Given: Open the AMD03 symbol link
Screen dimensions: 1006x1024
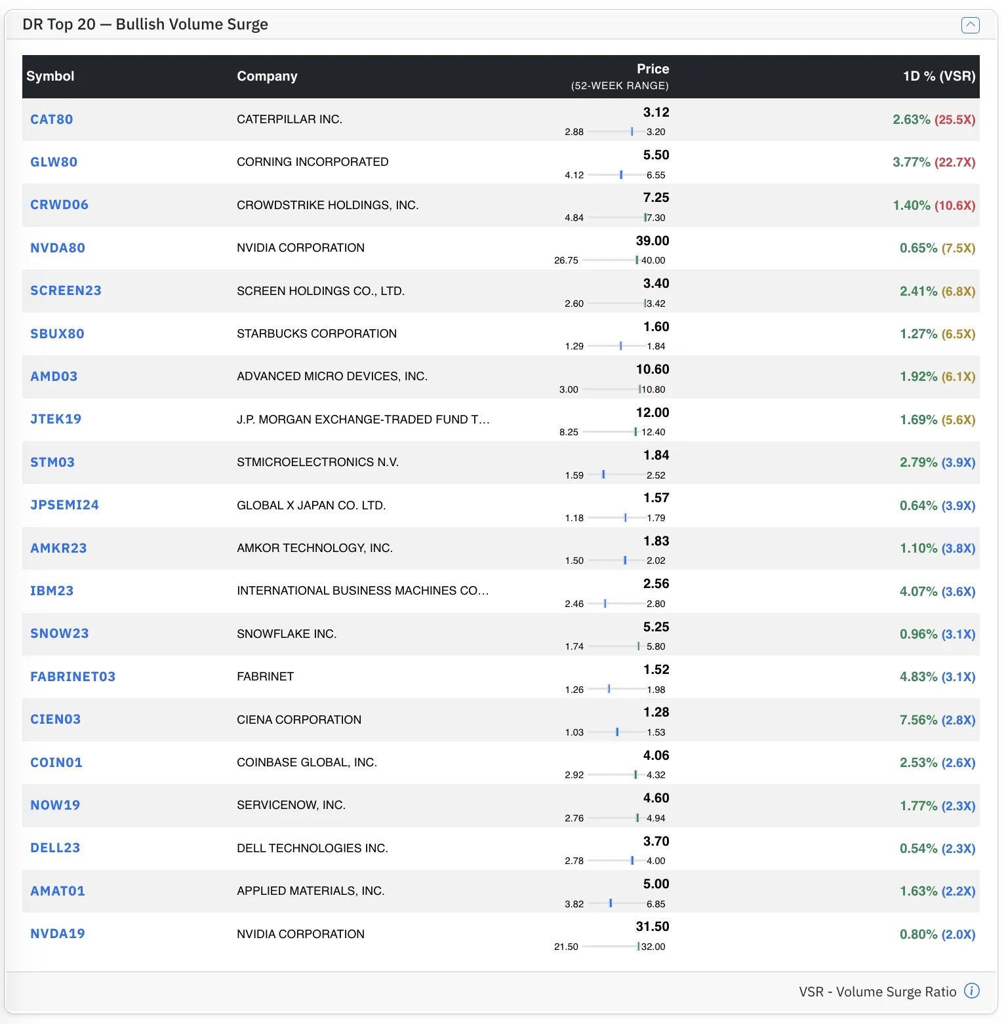Looking at the screenshot, I should [54, 376].
